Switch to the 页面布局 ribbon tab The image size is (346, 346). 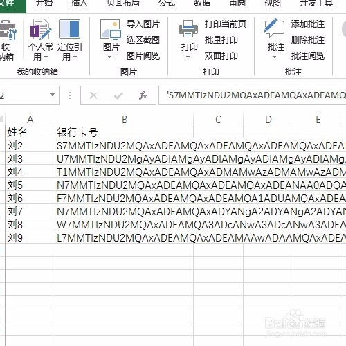click(123, 3)
